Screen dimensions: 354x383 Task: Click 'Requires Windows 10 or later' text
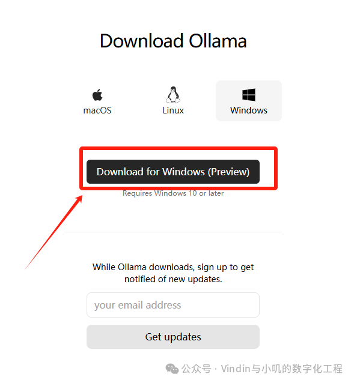[x=173, y=193]
